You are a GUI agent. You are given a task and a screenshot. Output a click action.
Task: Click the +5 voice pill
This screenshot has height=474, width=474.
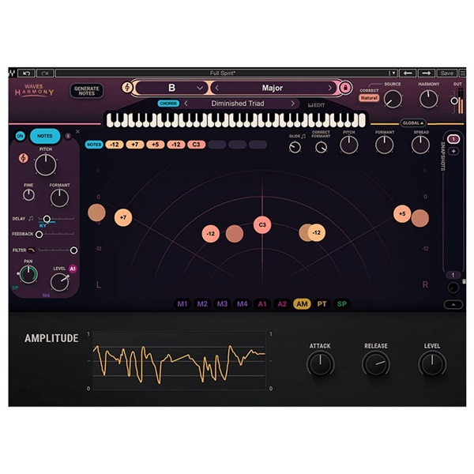(x=155, y=145)
